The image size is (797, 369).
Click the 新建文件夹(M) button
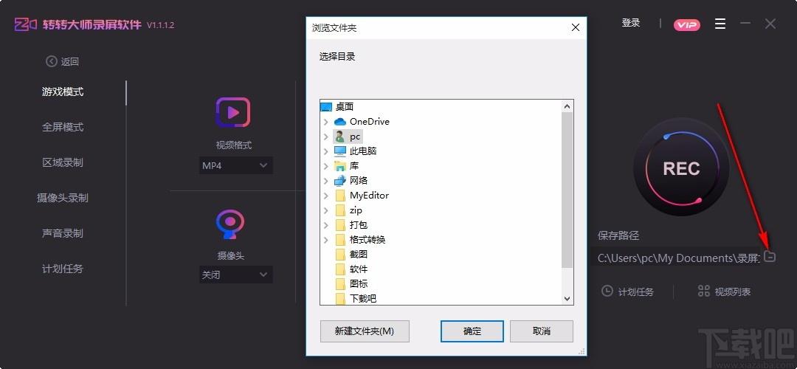365,331
